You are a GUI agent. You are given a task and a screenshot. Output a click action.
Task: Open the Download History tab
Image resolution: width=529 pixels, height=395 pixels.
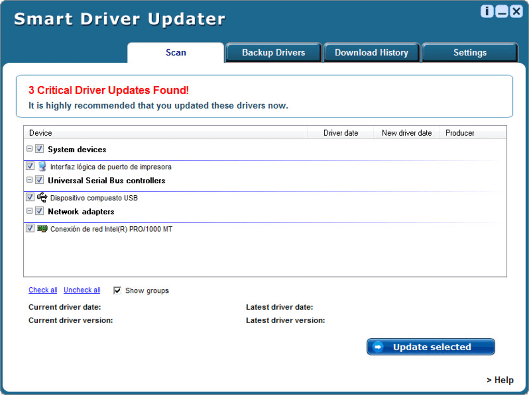[x=371, y=52]
